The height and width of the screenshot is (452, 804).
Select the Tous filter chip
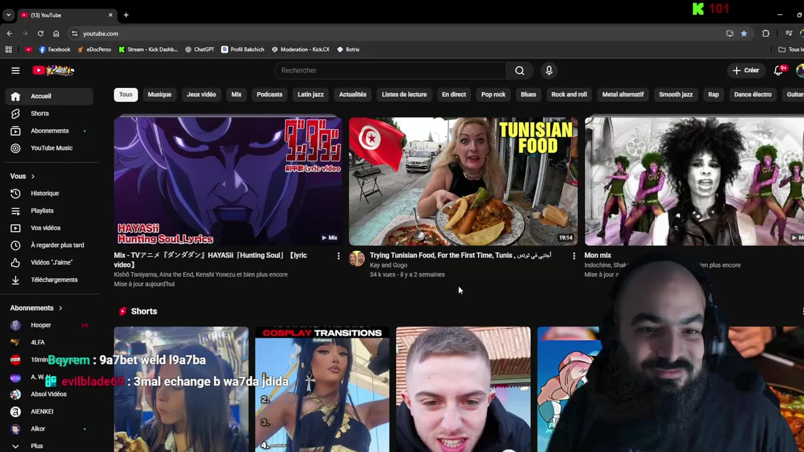[126, 94]
